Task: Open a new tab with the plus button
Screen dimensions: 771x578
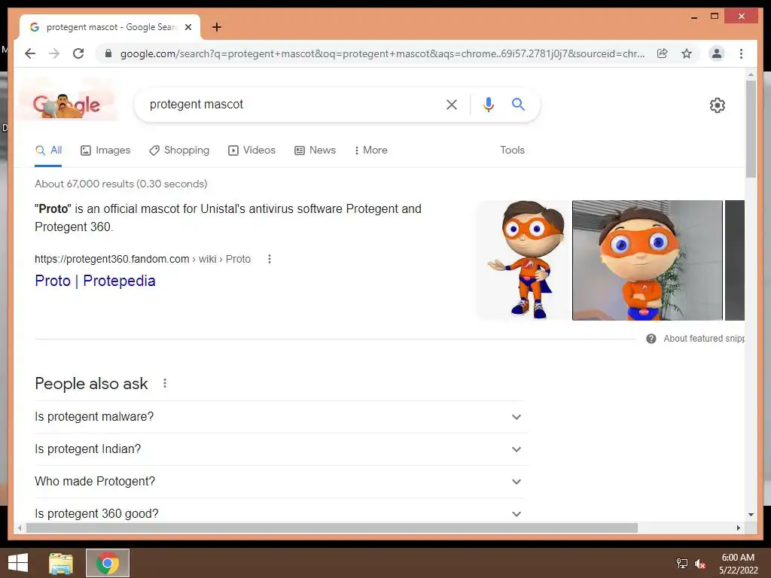Action: [x=216, y=27]
